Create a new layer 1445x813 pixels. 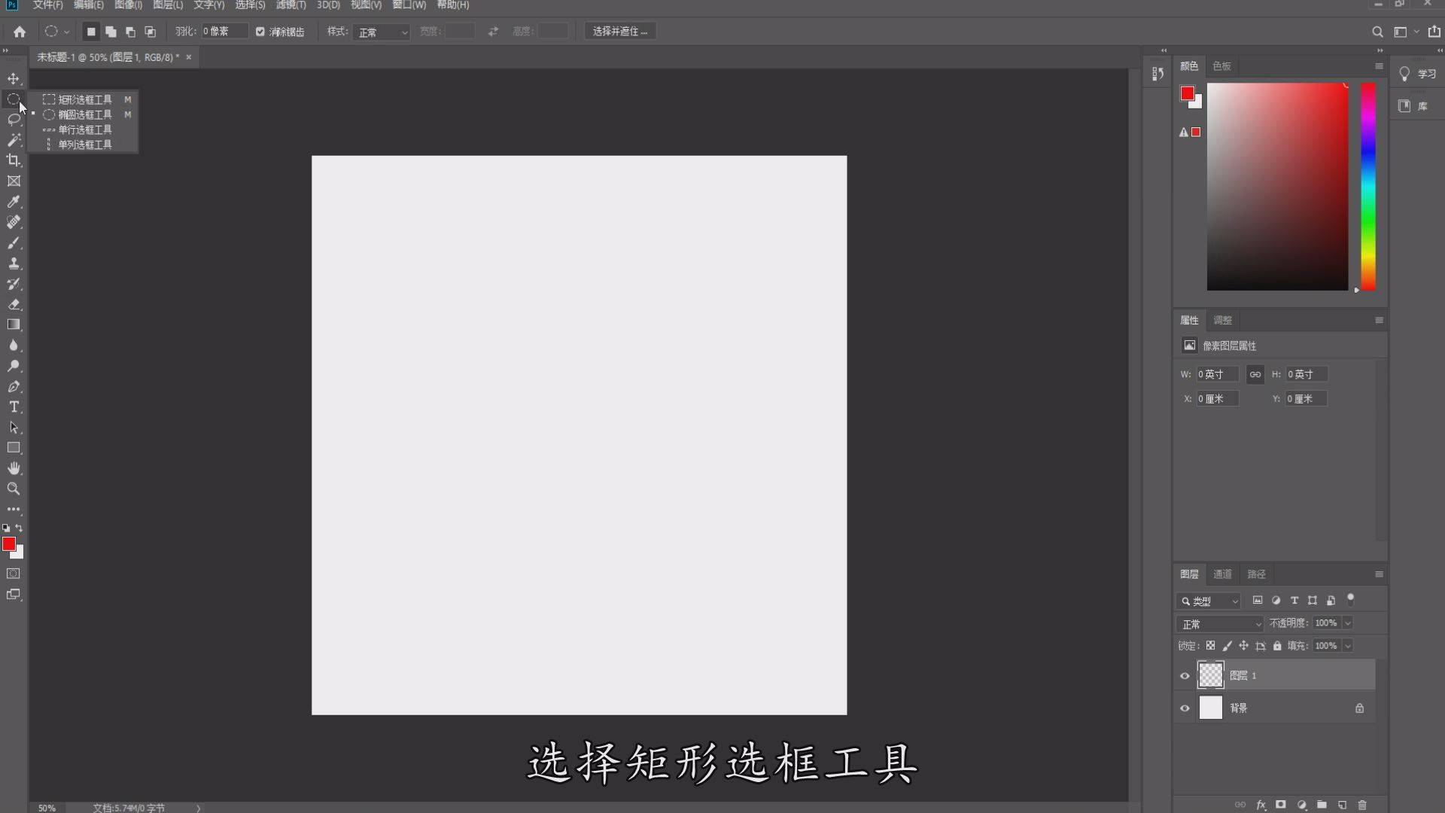[1342, 805]
